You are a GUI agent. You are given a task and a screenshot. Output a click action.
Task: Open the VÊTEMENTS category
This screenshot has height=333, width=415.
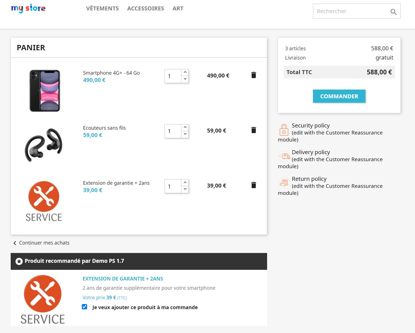click(x=102, y=8)
